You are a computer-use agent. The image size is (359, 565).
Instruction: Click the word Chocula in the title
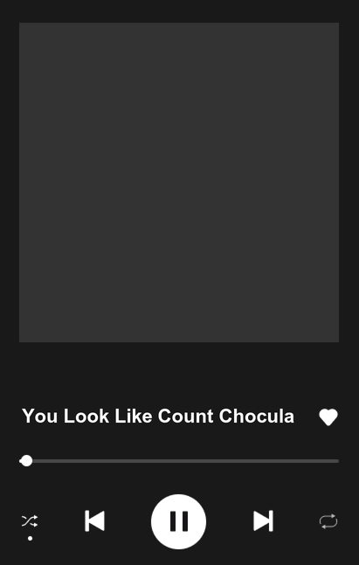256,417
